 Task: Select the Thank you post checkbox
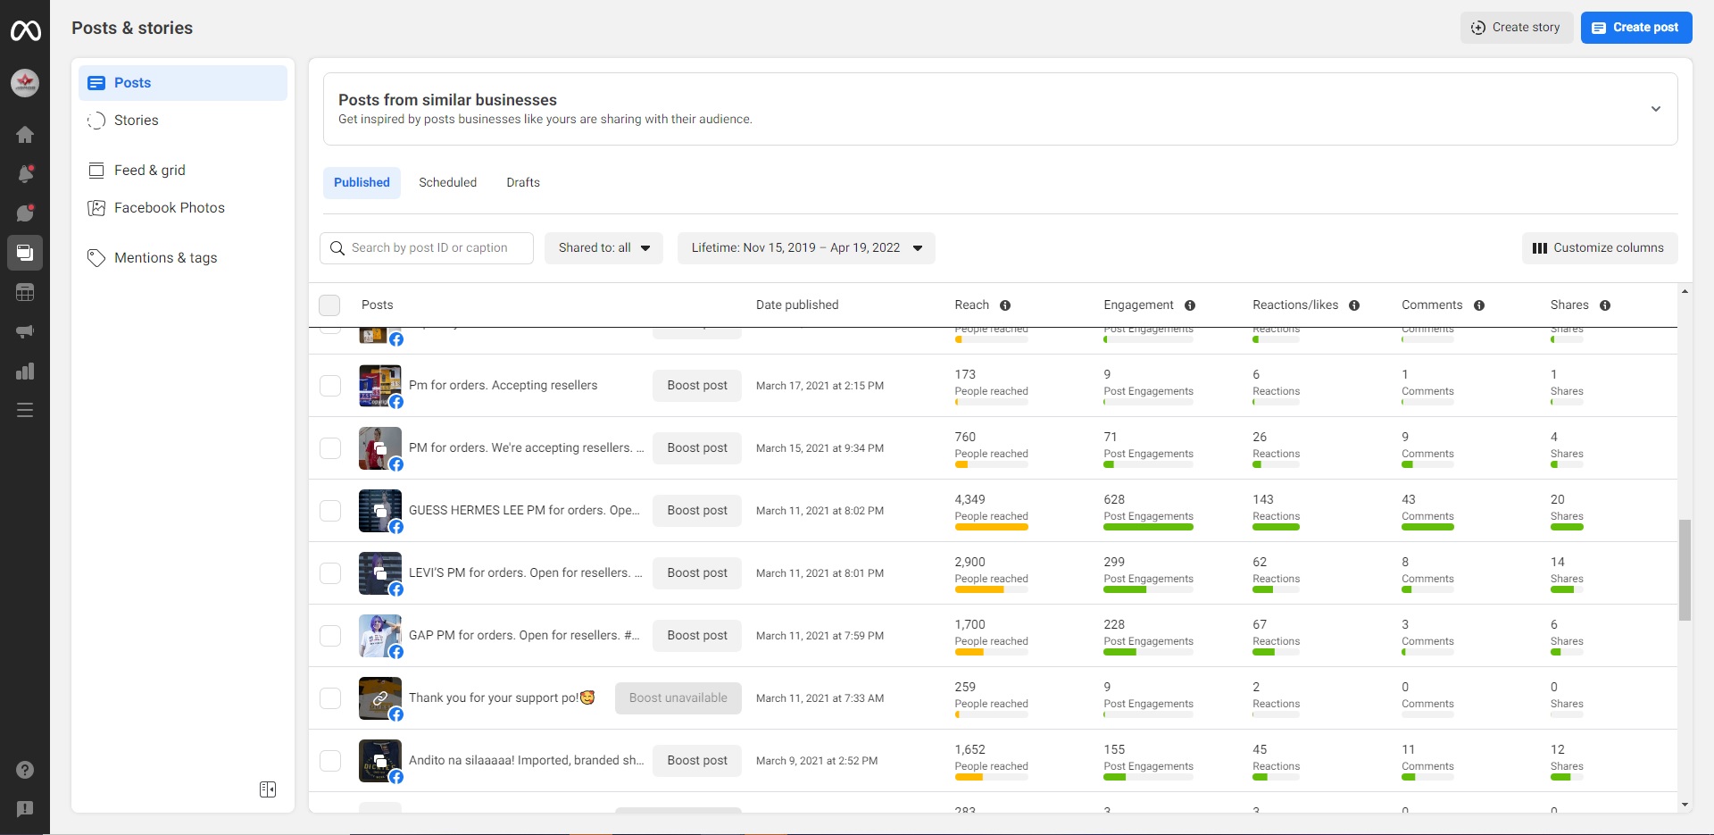[x=330, y=698]
